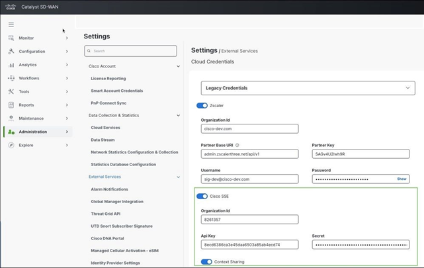Select the Maintenance icon in sidebar

click(11, 118)
